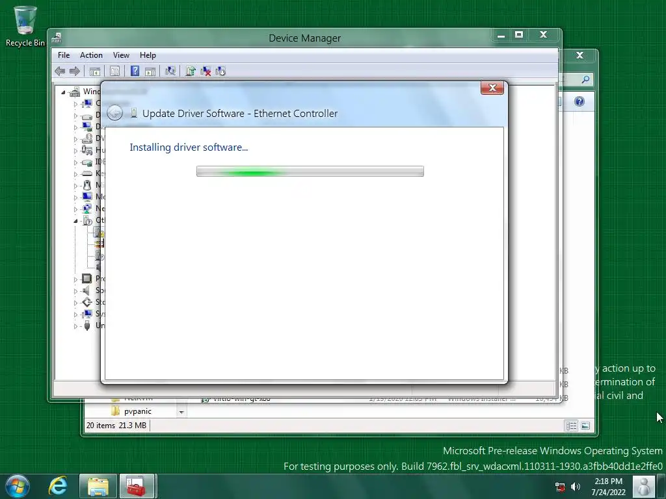Expand the Network adapters category node
This screenshot has width=666, height=499.
(x=75, y=209)
